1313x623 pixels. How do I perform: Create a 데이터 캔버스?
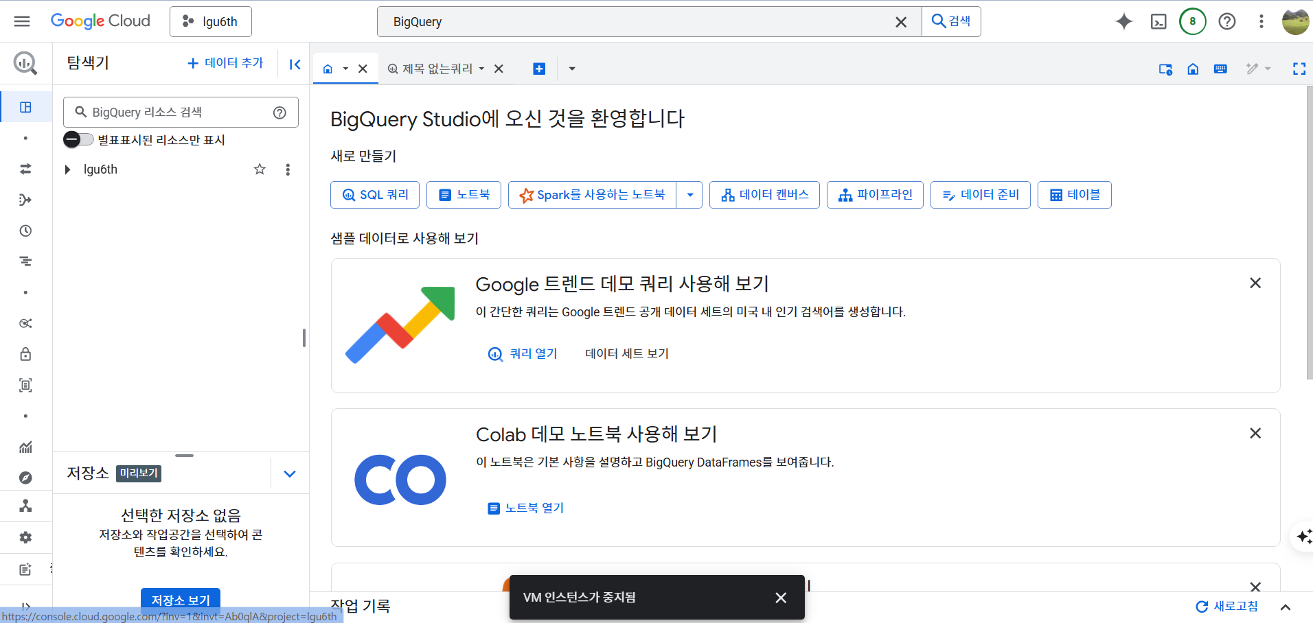[764, 195]
